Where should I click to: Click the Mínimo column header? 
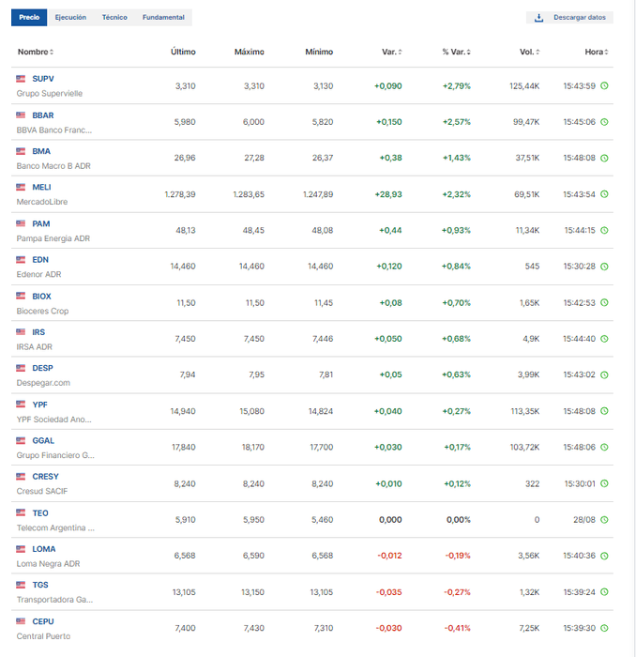(319, 52)
